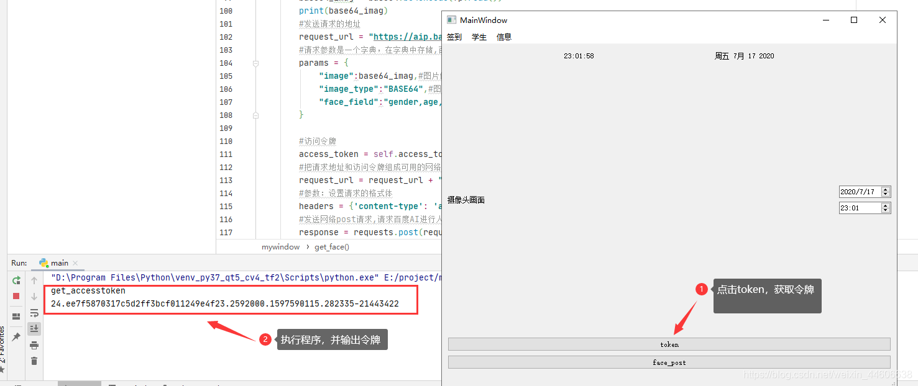The height and width of the screenshot is (386, 918).
Task: Minimize the MainWindow window
Action: 826,20
